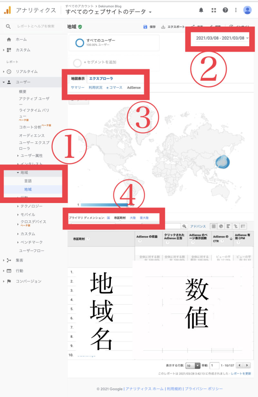Open the user account avatar
The height and width of the screenshot is (397, 258).
247,10
